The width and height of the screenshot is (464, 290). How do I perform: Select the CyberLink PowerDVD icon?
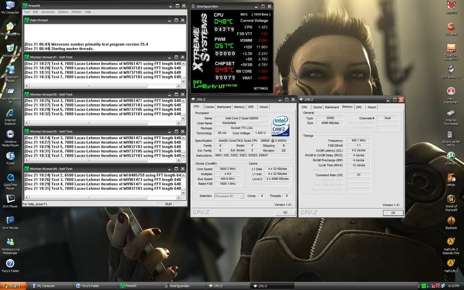point(451,52)
